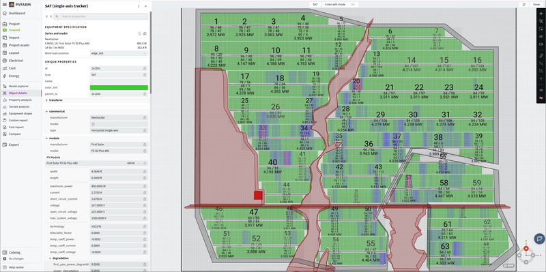
Task: Toggle the eye visibility tool in right toolbar
Action: coord(541,37)
